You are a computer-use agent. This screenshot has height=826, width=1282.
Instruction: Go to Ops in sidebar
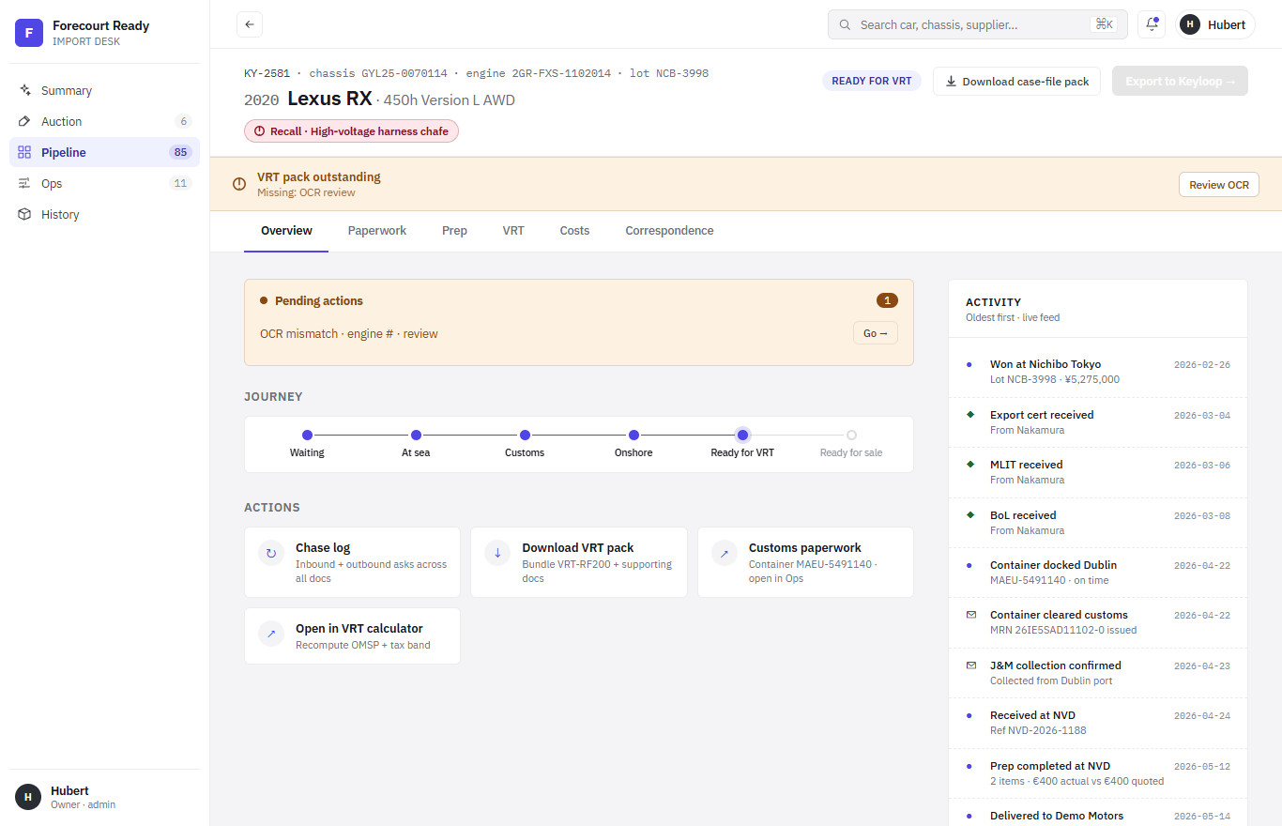click(x=104, y=183)
